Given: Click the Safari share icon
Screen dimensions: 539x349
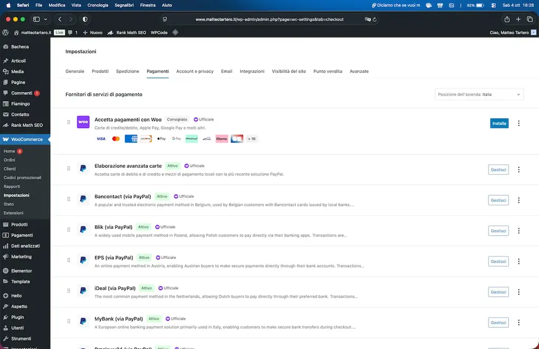Looking at the screenshot, I should click(x=507, y=19).
